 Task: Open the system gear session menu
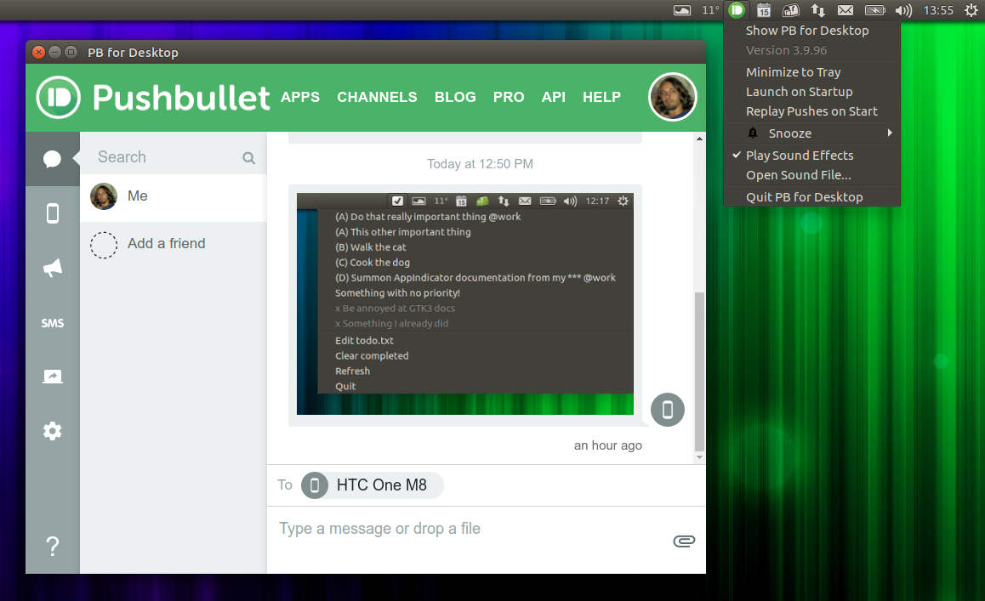971,10
